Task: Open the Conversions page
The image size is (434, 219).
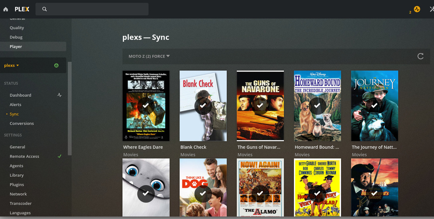Action: [21, 123]
